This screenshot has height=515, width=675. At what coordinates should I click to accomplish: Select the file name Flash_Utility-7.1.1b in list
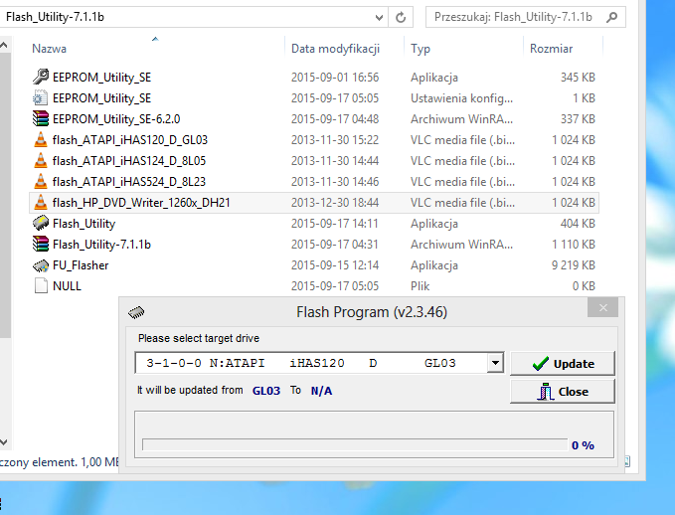point(101,245)
